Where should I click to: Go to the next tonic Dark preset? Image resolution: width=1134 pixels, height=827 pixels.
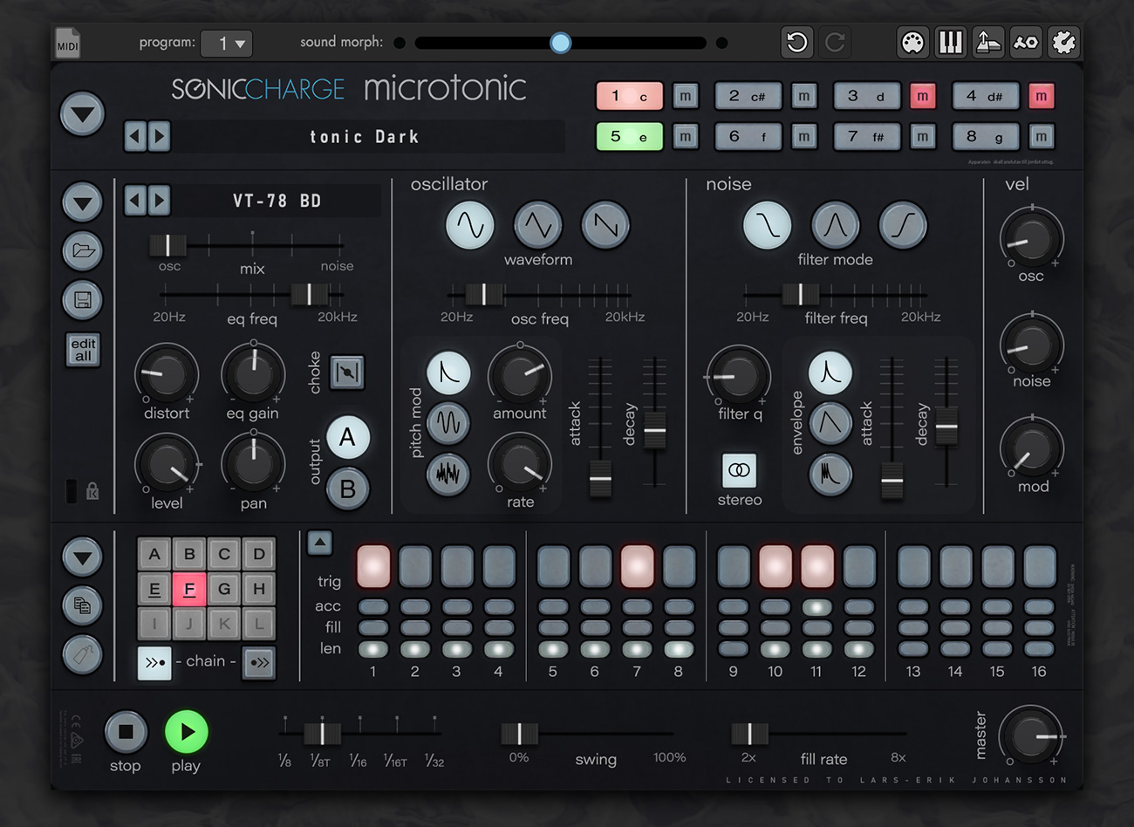pos(159,136)
